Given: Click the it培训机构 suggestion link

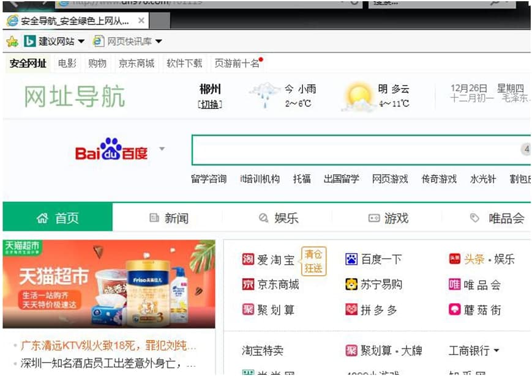Looking at the screenshot, I should (260, 179).
